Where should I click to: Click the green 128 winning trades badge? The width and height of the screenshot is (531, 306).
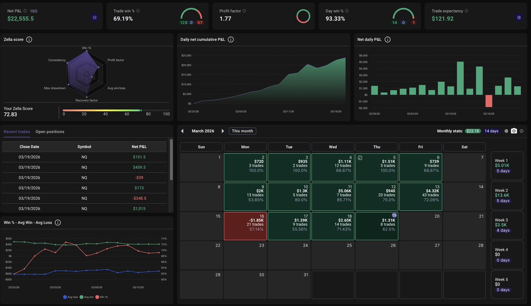click(184, 22)
